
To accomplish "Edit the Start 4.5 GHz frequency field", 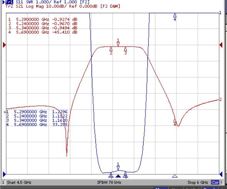I will coord(19,182).
